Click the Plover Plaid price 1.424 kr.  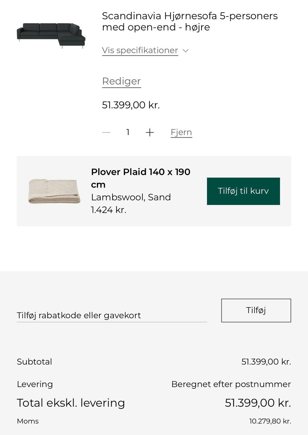[108, 210]
